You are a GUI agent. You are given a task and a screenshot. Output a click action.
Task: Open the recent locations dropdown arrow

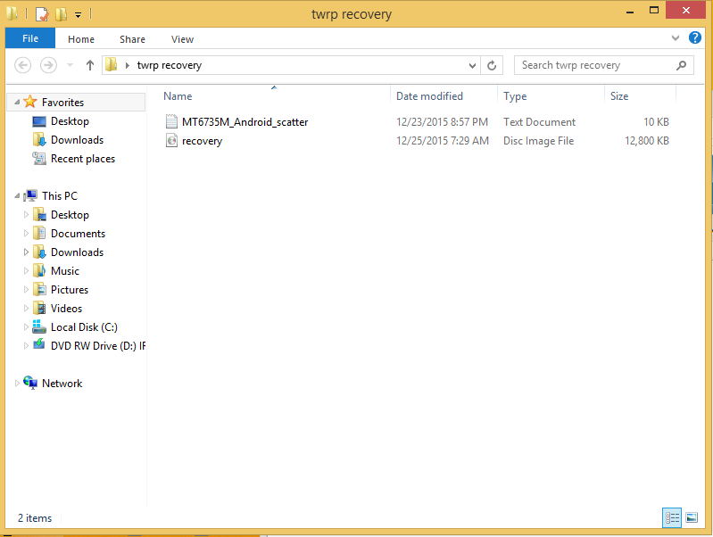(x=70, y=65)
